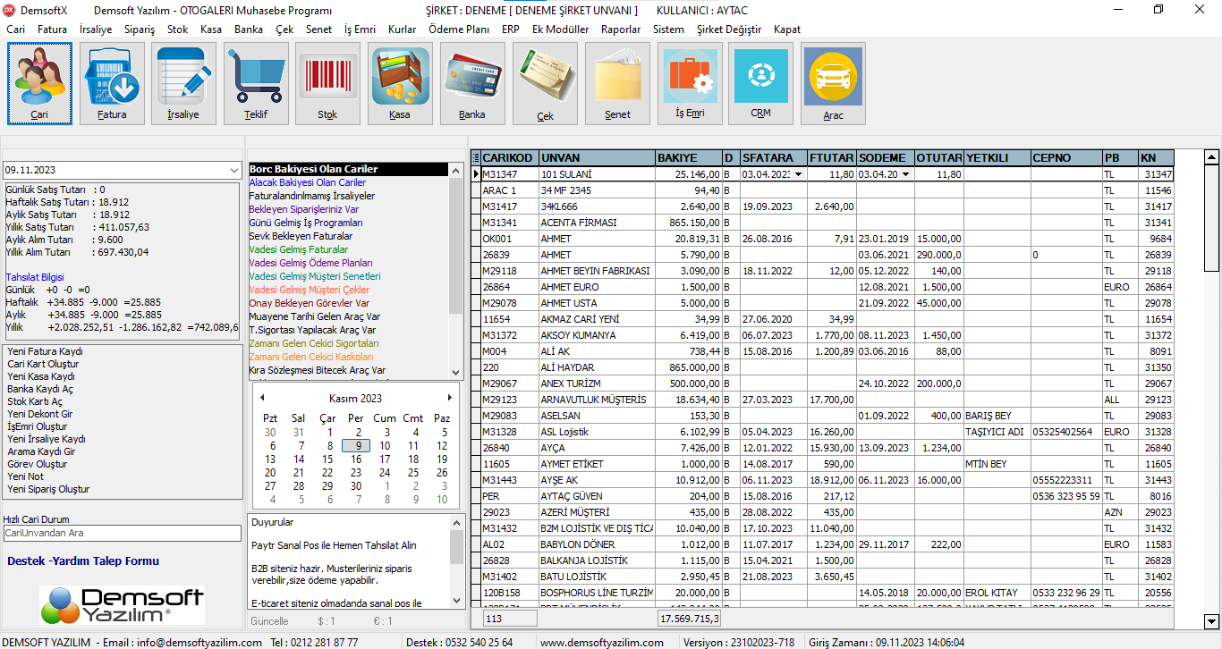Click Yeni Fatura Kaydı shortcut
1222x649 pixels.
pos(45,351)
